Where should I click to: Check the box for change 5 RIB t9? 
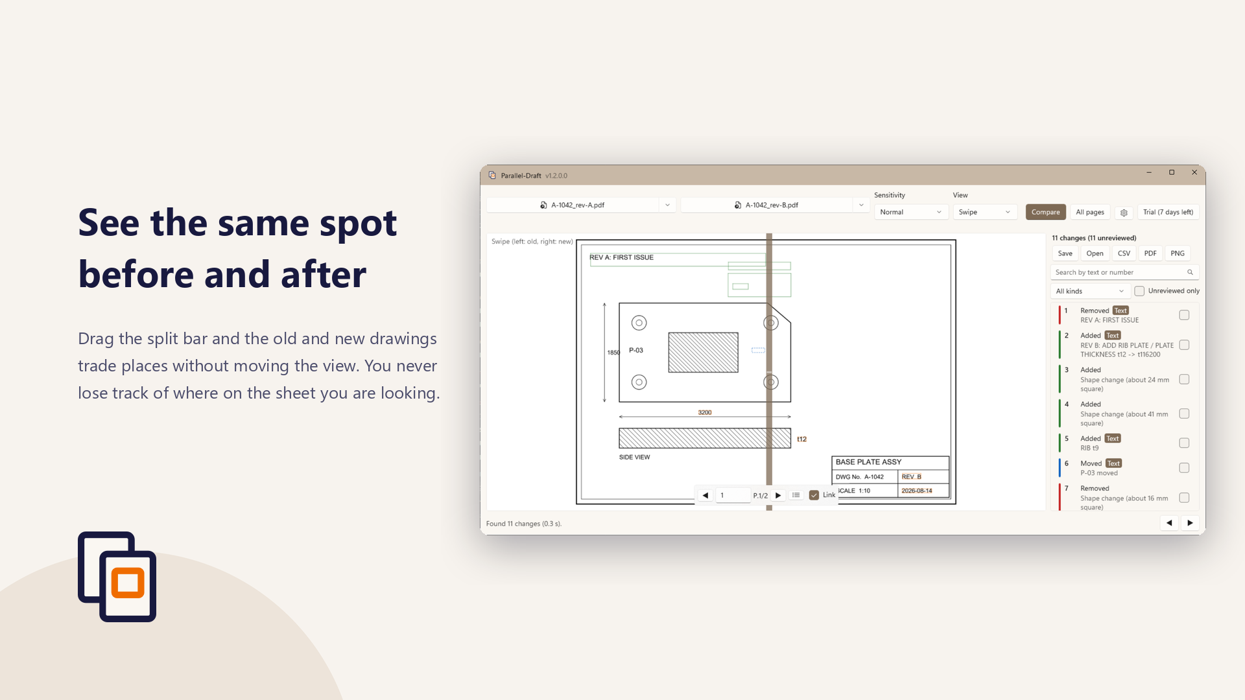[1184, 443]
